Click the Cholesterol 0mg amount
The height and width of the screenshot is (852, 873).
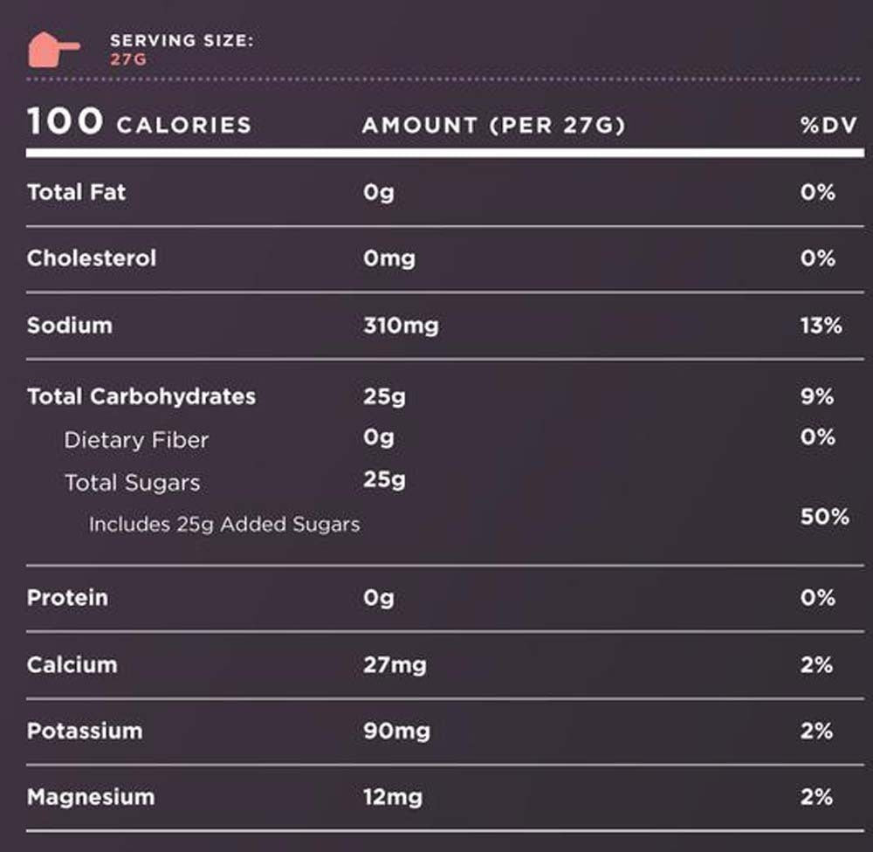tap(389, 258)
